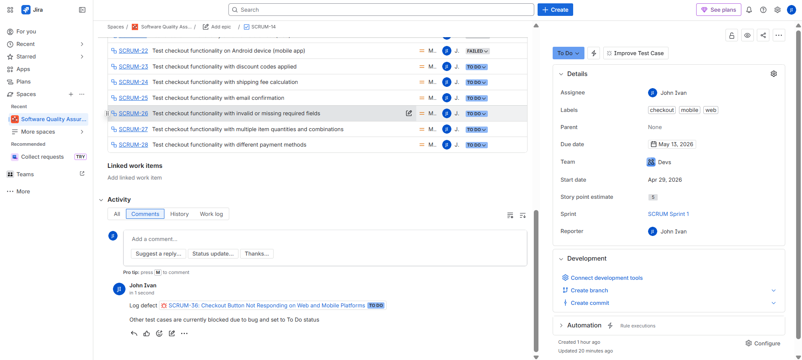
Task: Switch to All activity tab
Action: click(117, 214)
